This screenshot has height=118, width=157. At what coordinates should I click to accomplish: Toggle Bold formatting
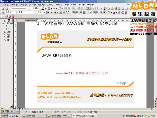tap(48, 12)
